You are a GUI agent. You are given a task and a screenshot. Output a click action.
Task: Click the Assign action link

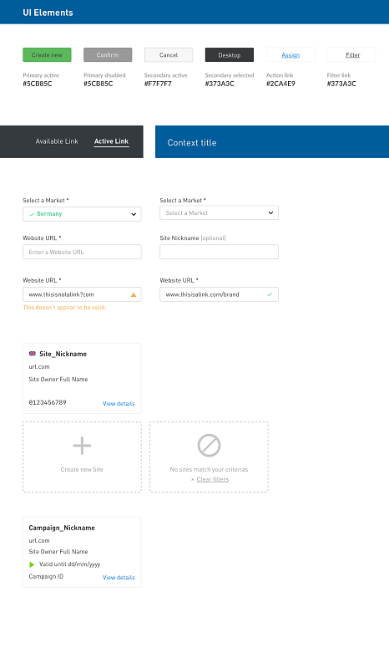coord(290,55)
